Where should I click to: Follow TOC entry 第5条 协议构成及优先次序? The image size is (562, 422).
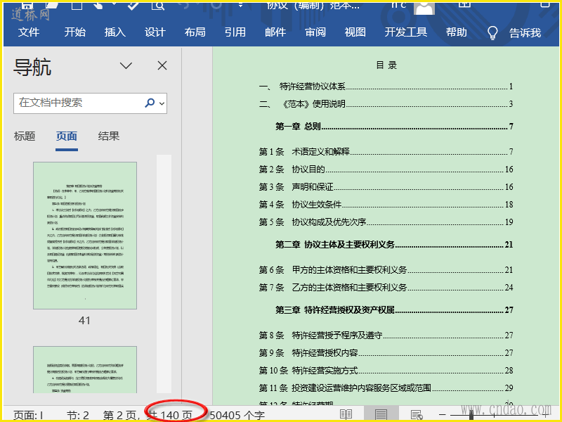click(386, 222)
